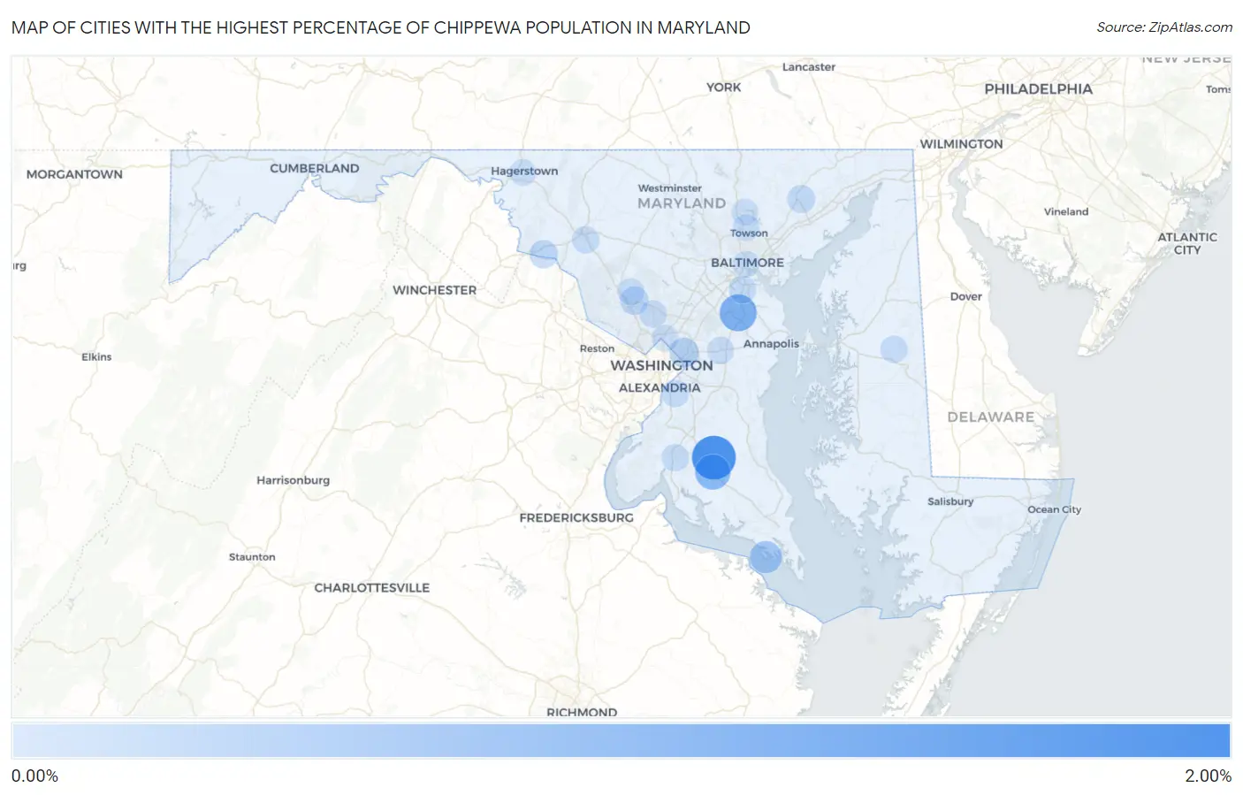Click the CUMBERLAND map label
Image resolution: width=1243 pixels, height=795 pixels.
pos(315,168)
